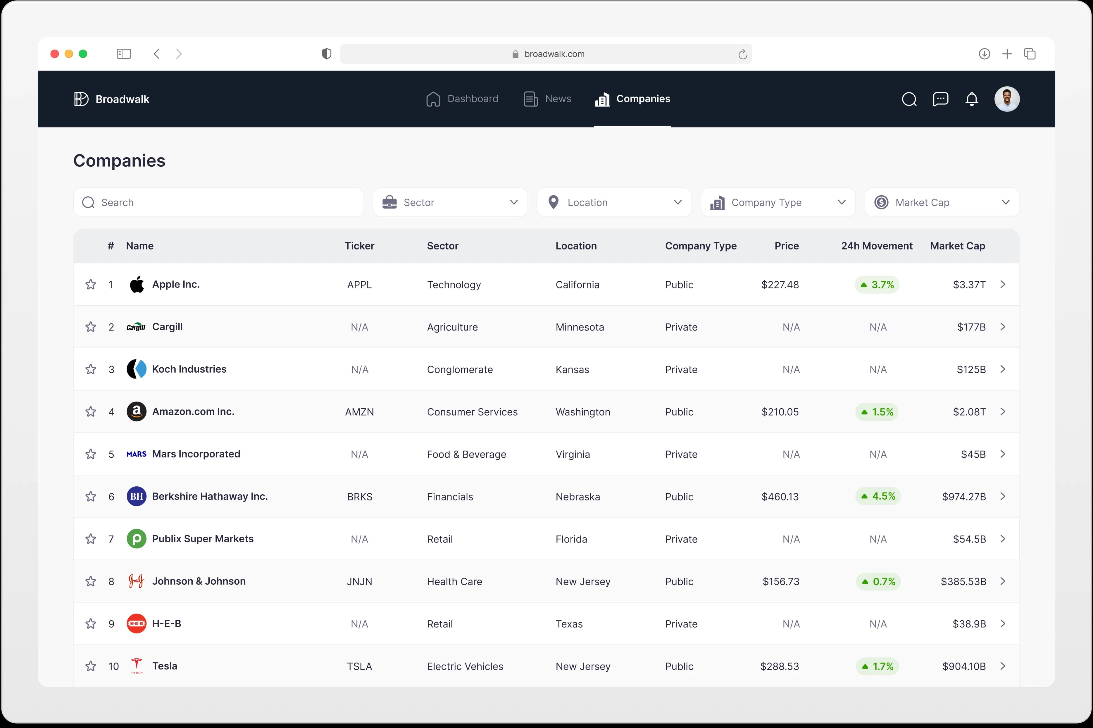The height and width of the screenshot is (728, 1093).
Task: Click the Amazon.com logo
Action: click(137, 412)
